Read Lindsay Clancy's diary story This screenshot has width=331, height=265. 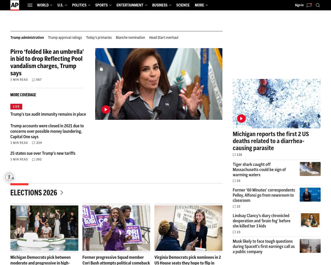(x=261, y=221)
